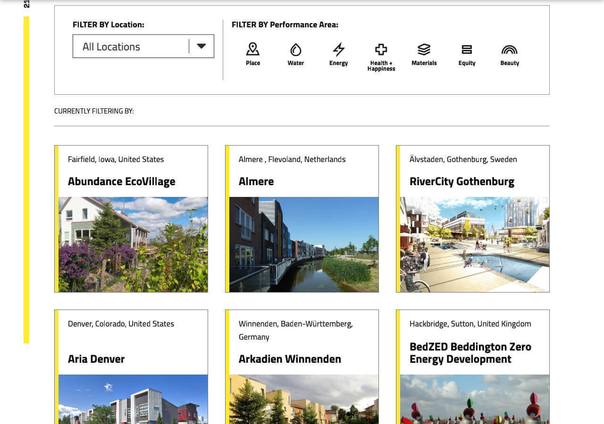The image size is (604, 424).
Task: Click the CURRENTLY FILTERING BY label
Action: [x=94, y=111]
